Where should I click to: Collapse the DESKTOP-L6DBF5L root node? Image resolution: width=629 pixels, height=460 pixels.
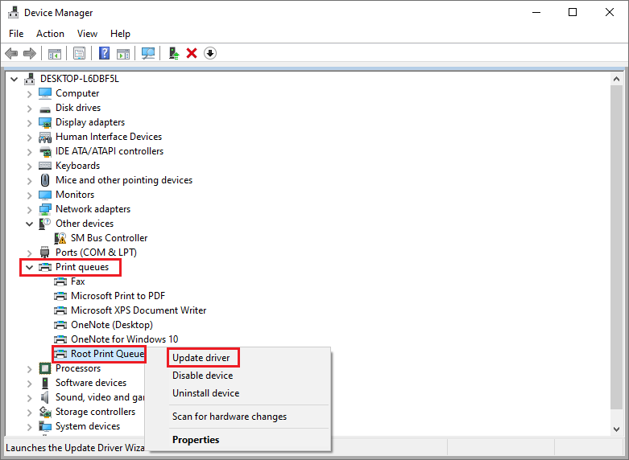coord(14,79)
